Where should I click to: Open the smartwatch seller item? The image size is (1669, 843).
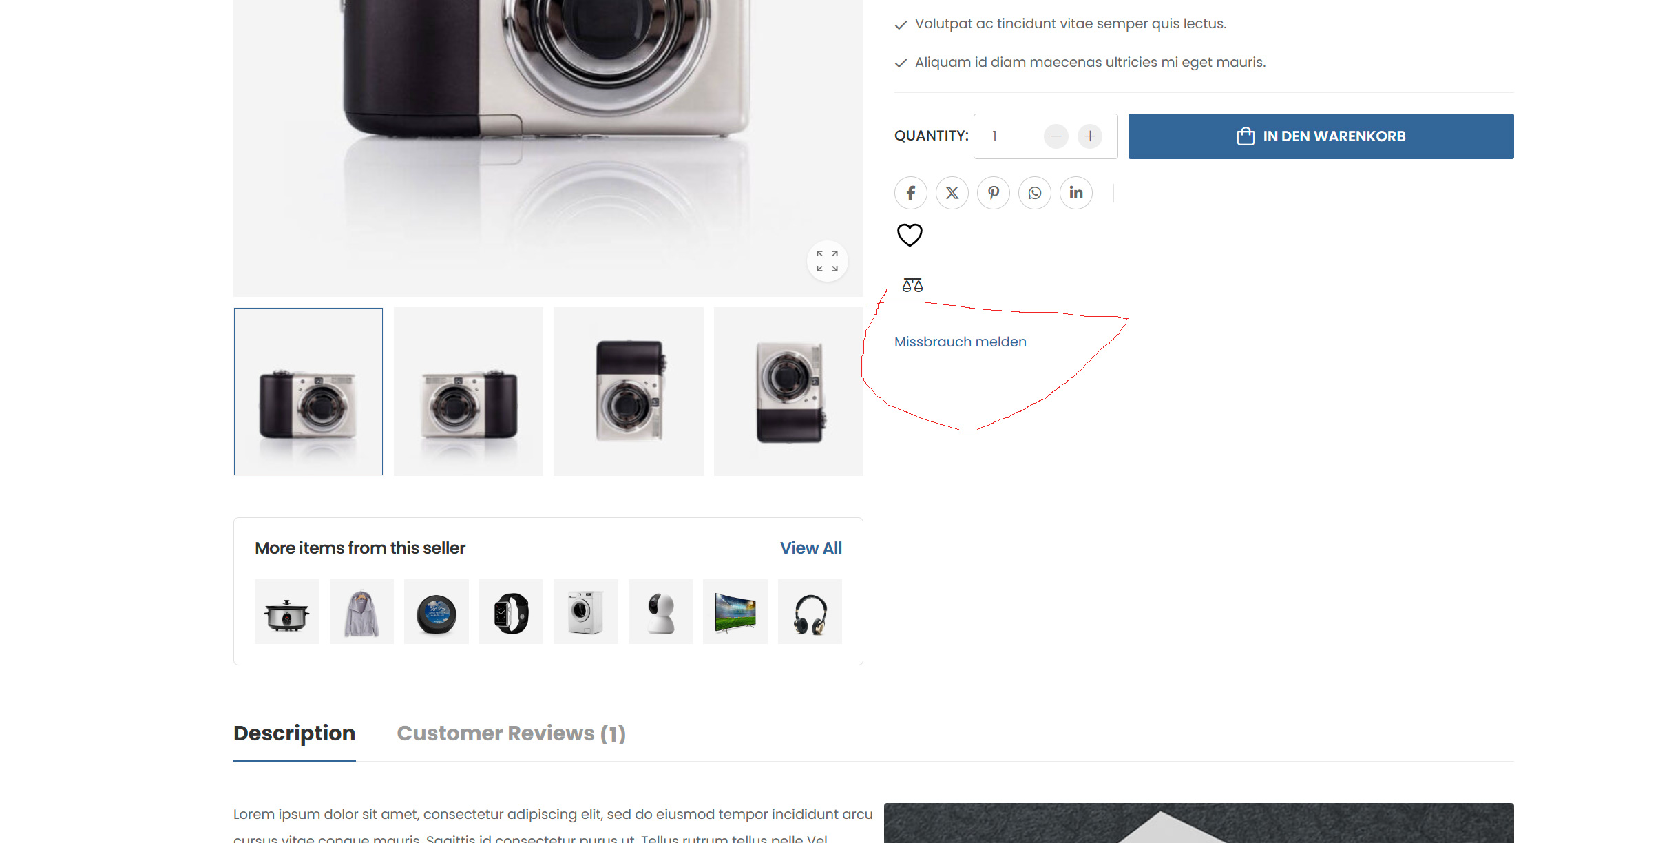coord(511,612)
